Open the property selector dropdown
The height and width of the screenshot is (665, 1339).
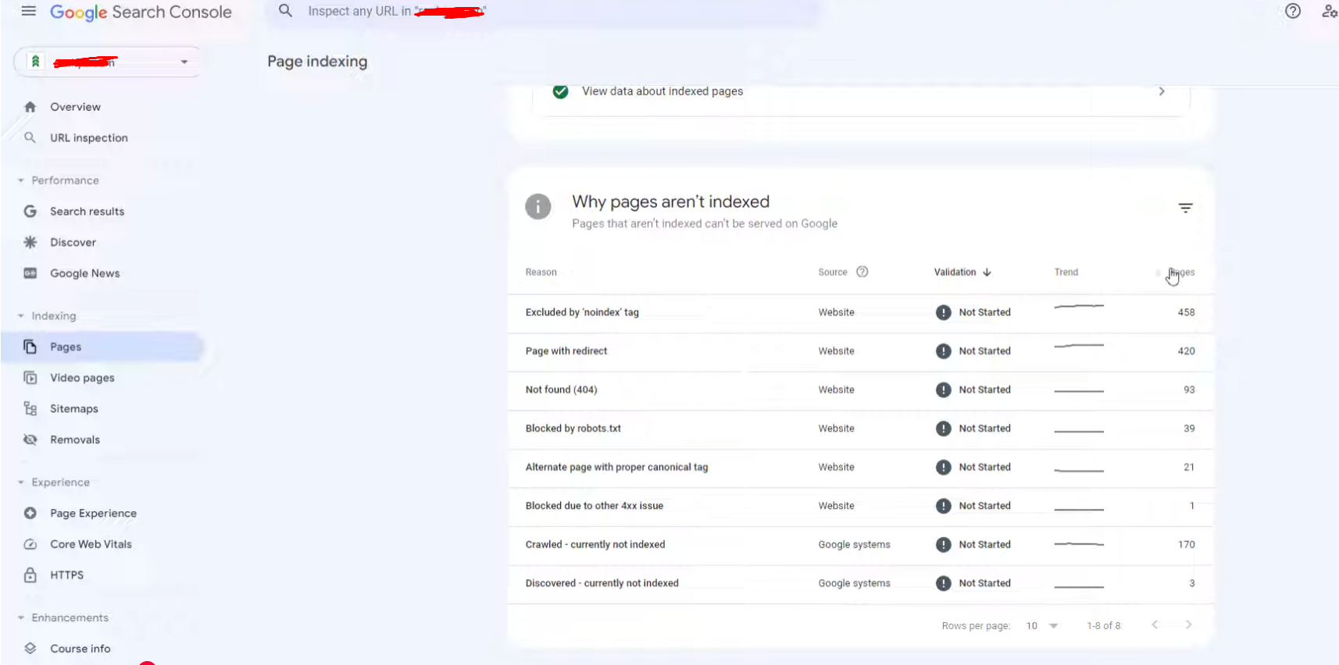point(108,62)
